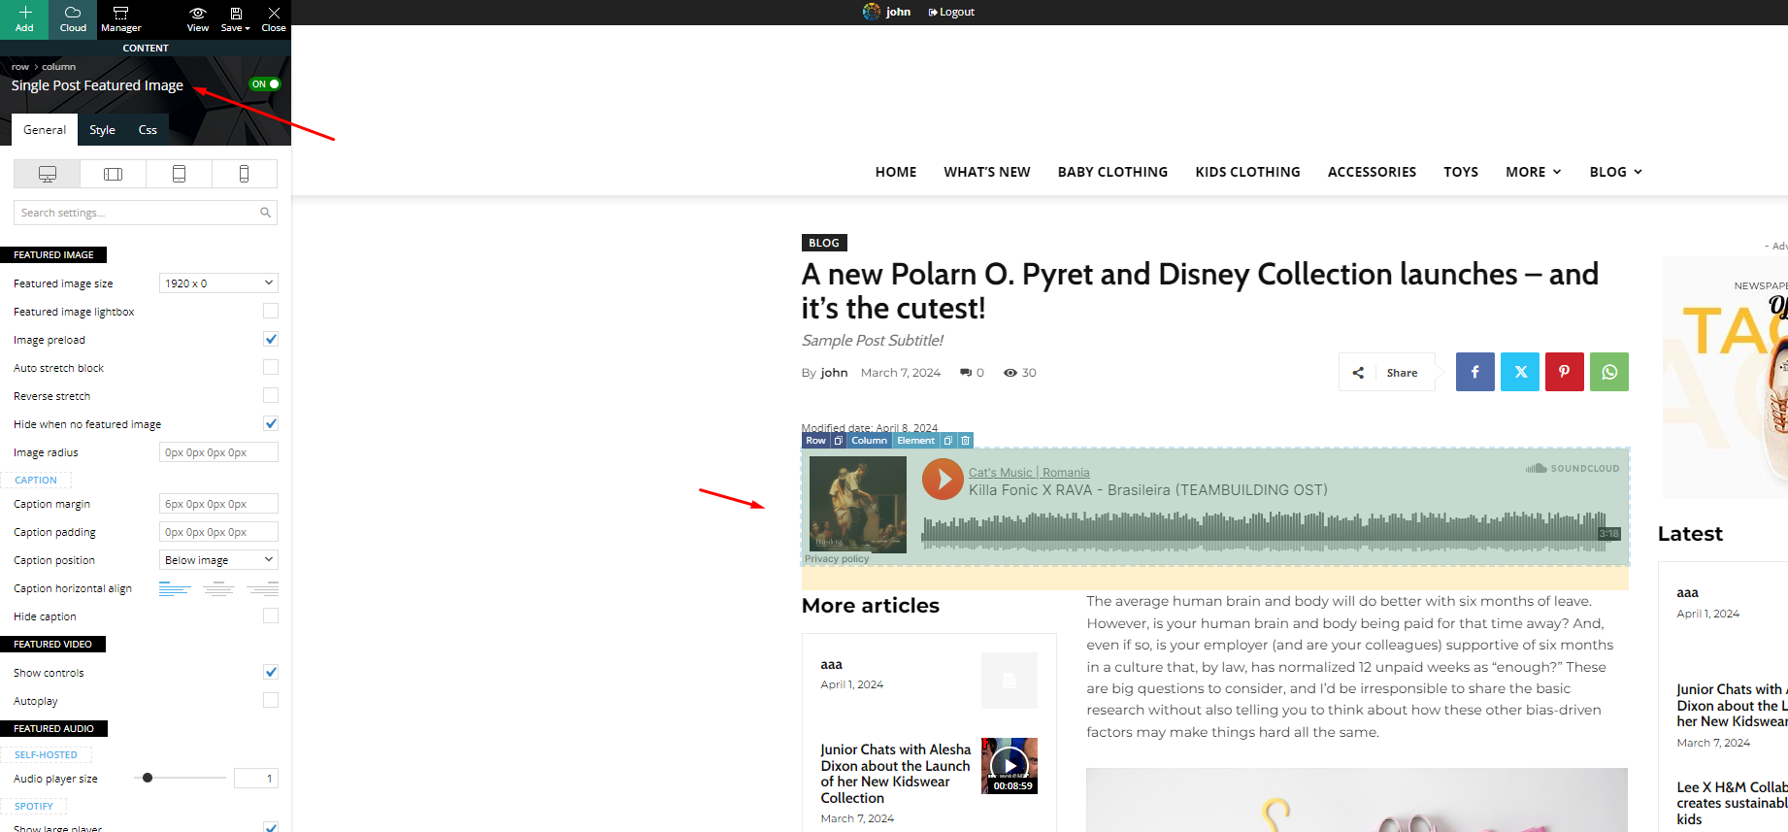Open the Caption position dropdown

[218, 560]
